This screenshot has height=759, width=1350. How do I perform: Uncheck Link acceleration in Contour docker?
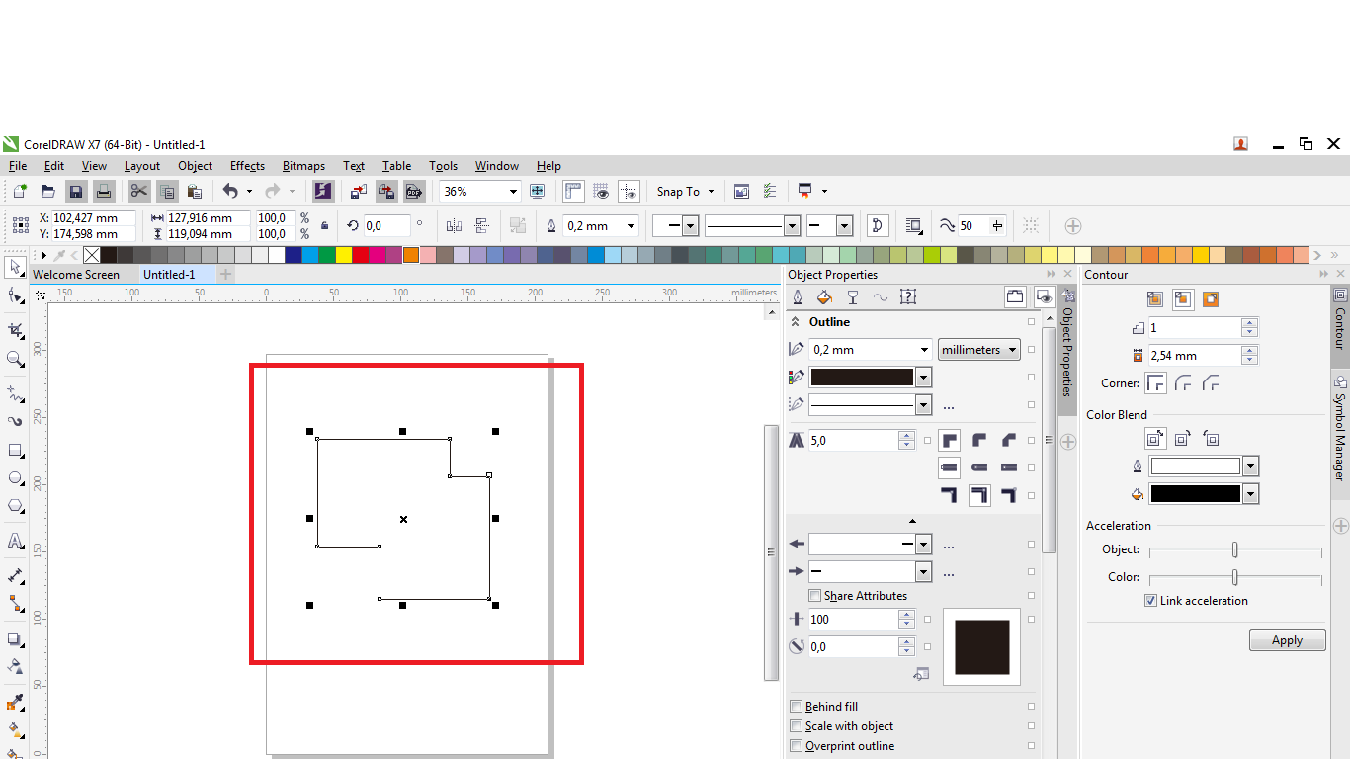coord(1152,600)
